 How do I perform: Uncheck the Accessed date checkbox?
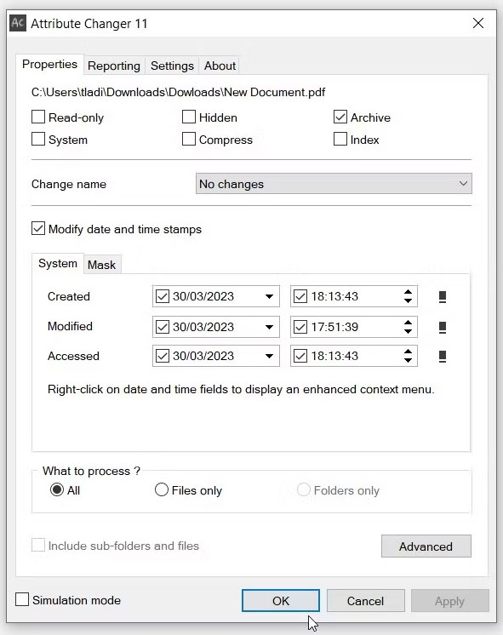[x=163, y=356]
